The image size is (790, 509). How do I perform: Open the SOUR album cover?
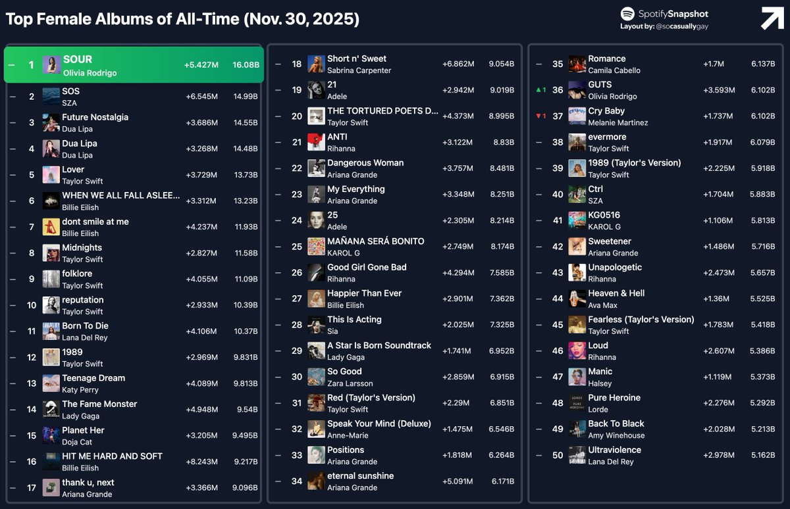[x=51, y=65]
